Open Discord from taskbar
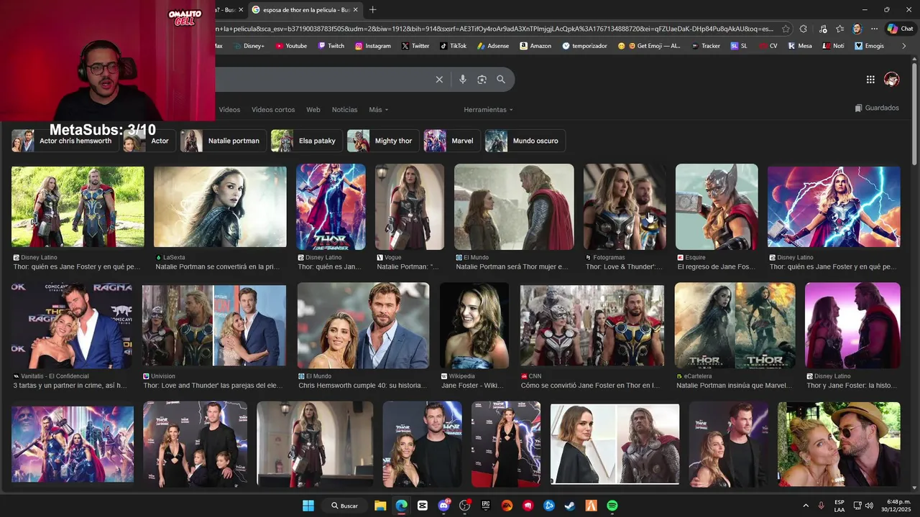 click(x=443, y=506)
